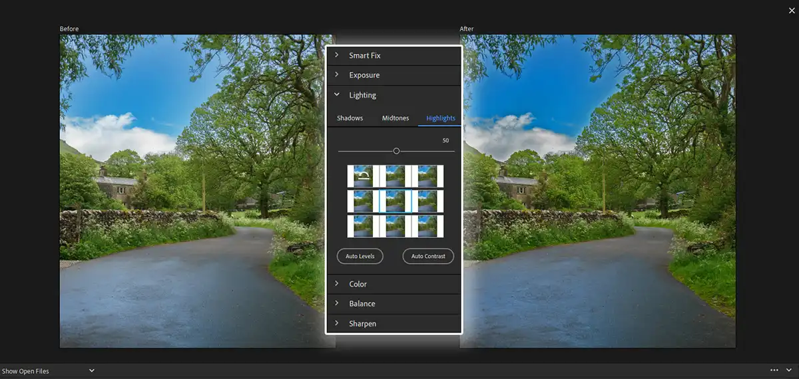
Task: Select the top-middle preset thumbnail
Action: 396,176
